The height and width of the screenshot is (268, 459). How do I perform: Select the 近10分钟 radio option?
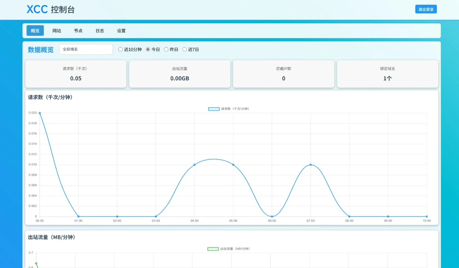coord(121,50)
